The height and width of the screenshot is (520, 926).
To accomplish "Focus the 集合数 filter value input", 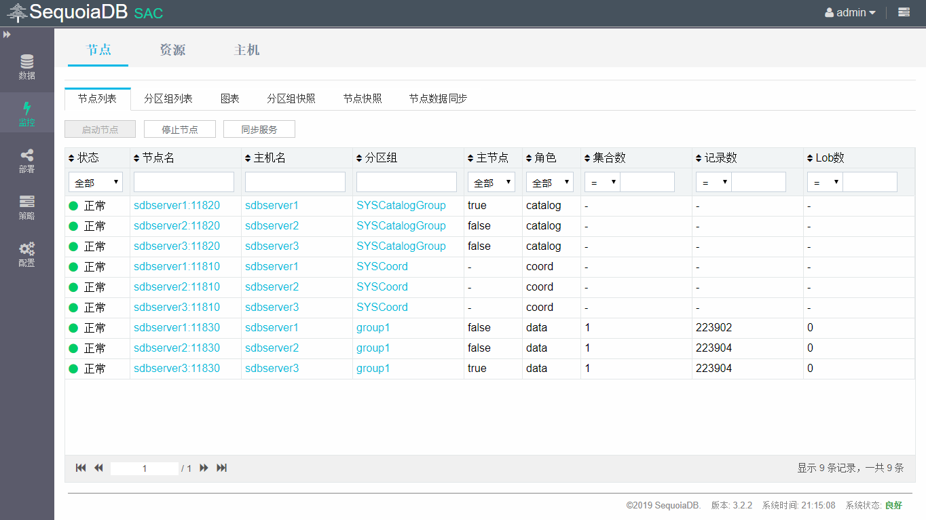I will point(648,182).
